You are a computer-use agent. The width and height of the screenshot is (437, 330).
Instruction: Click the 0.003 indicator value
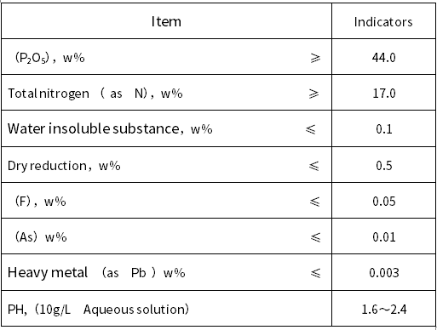(x=384, y=273)
